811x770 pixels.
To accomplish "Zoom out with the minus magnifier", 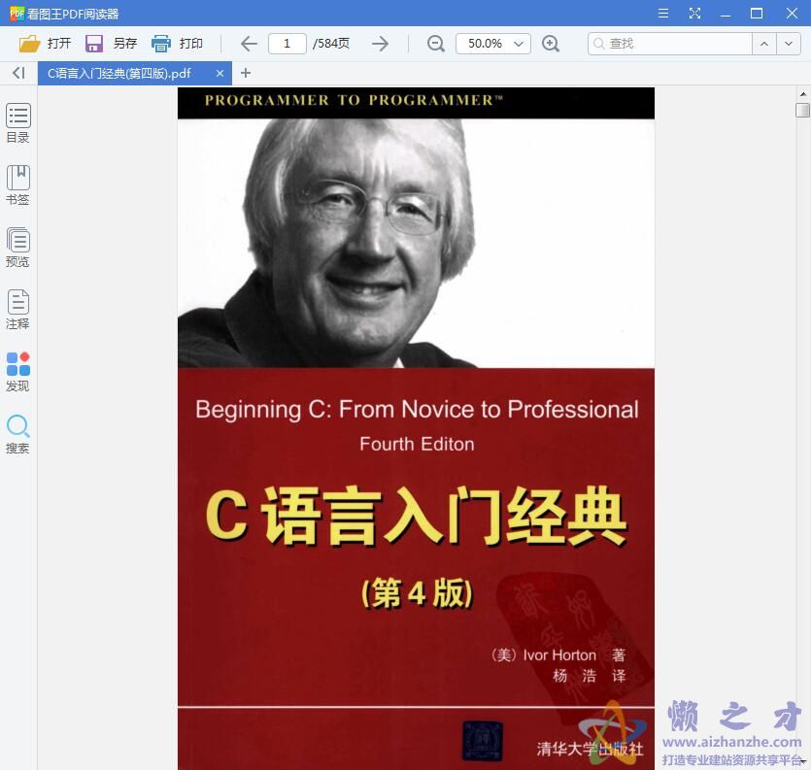I will click(x=435, y=44).
